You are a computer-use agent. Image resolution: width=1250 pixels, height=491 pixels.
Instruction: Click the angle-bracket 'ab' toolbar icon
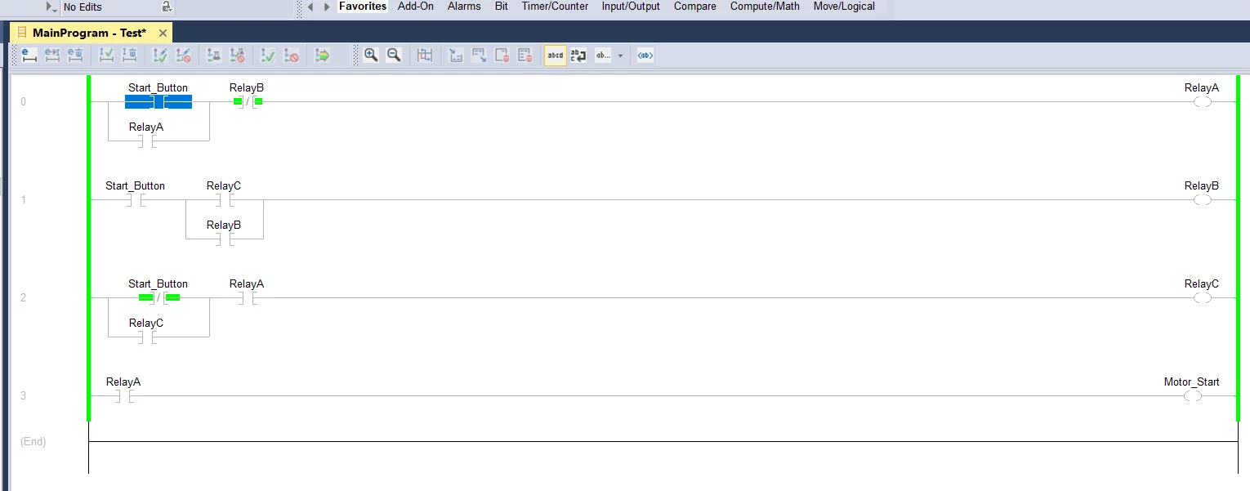tap(645, 56)
